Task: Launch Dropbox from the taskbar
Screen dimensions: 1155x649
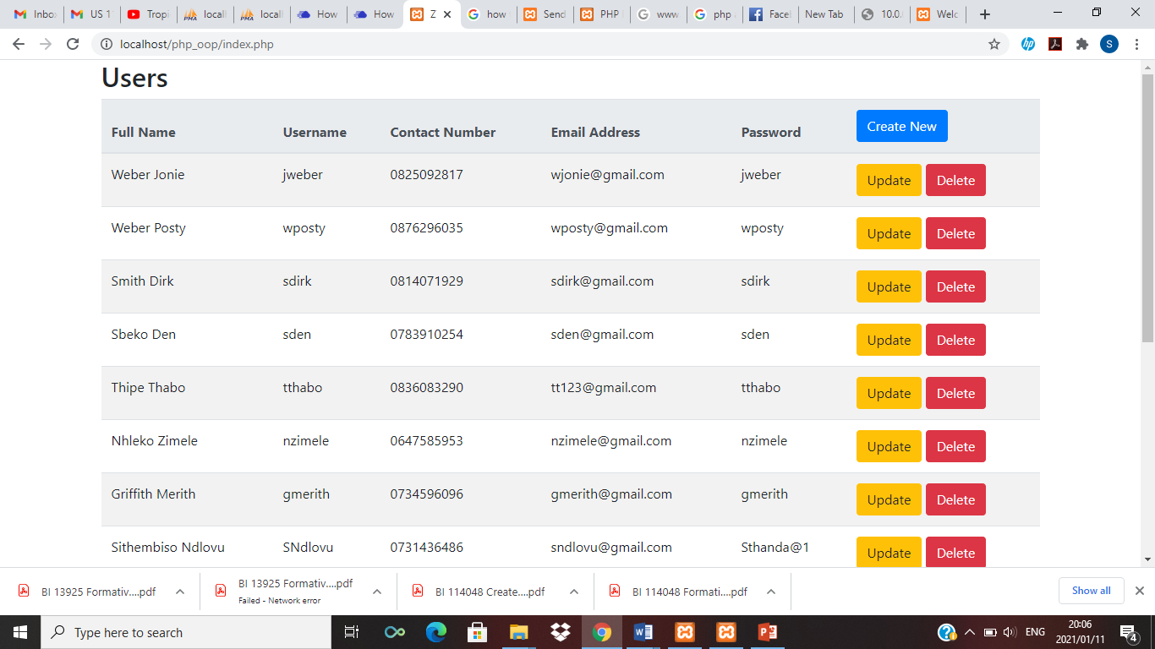Action: point(560,632)
